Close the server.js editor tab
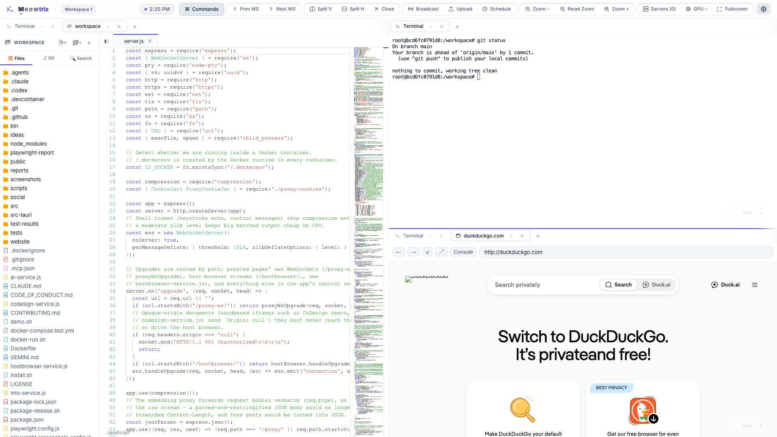 coord(150,41)
